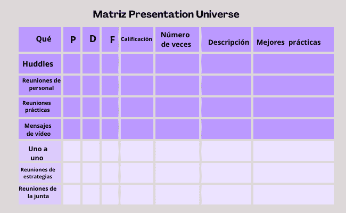Select Calificación cell for Mensajes de vídeo

tap(137, 128)
